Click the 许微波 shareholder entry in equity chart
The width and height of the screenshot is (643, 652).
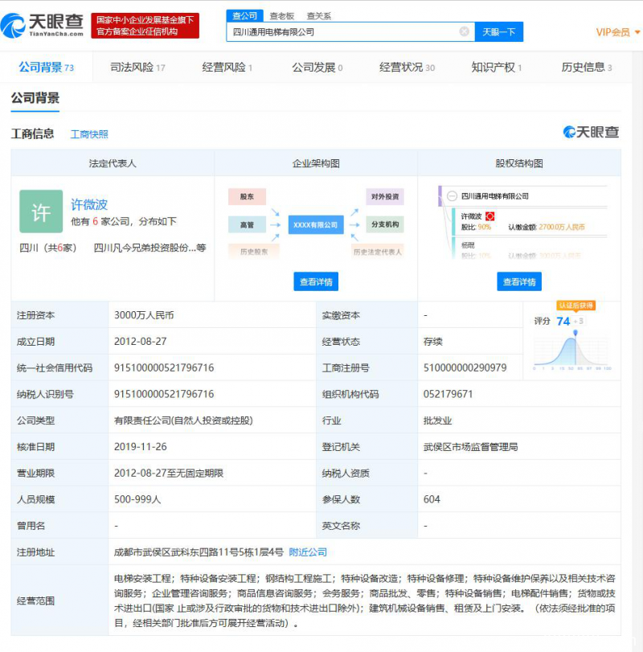(471, 216)
